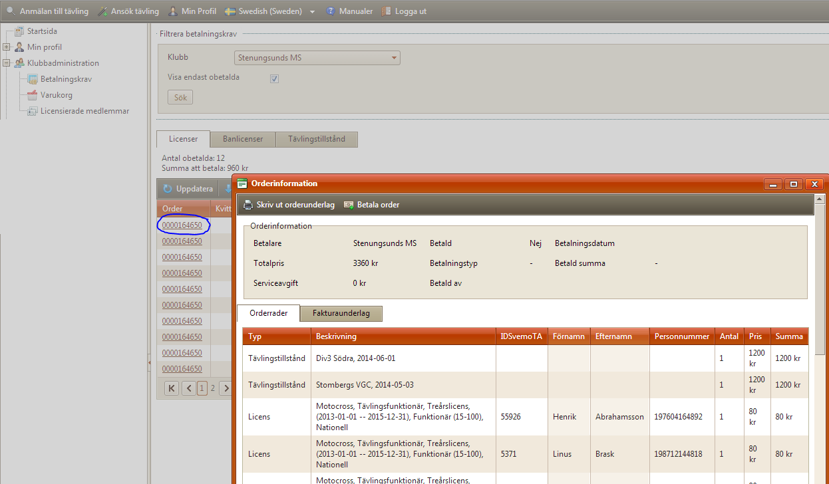Select the Div3 Södra, 2014-06-01 cell

point(403,358)
